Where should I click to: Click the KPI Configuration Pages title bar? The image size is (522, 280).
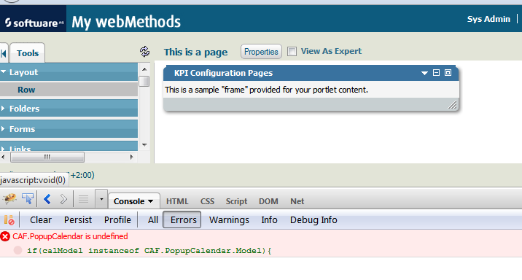click(x=311, y=73)
